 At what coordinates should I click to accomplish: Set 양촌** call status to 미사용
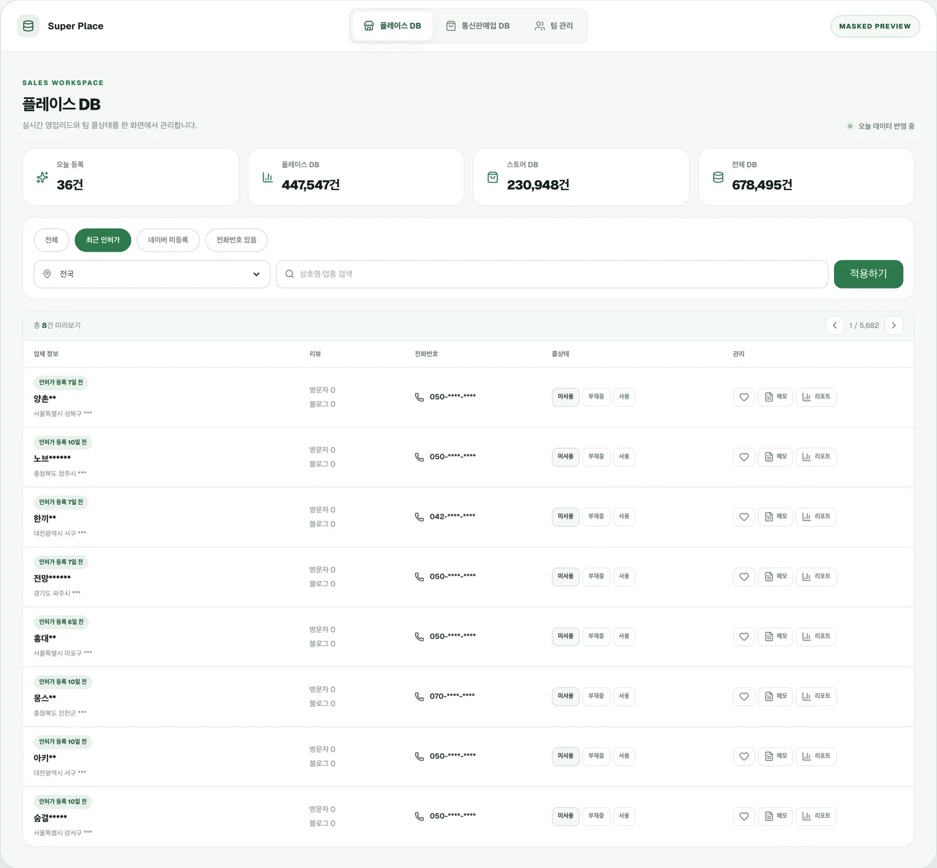566,397
